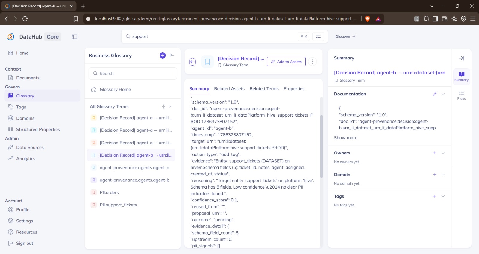Collapse the Business Glossary panel
Viewport: 479px width, 254px height.
172,55
